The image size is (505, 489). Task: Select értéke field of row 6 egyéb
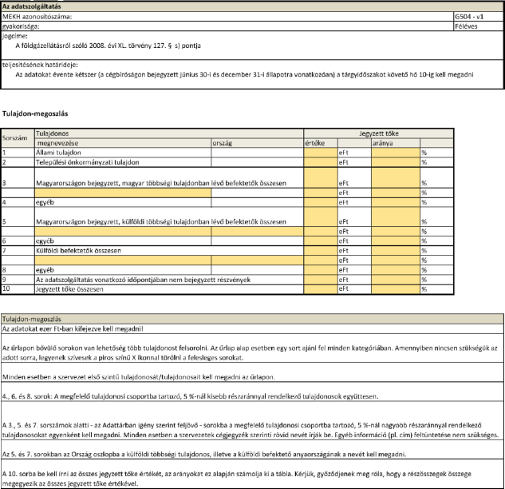pyautogui.click(x=321, y=241)
